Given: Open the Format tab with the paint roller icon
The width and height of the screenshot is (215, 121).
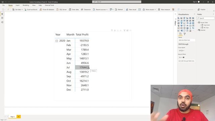Looking at the screenshot, I should point(185,34).
